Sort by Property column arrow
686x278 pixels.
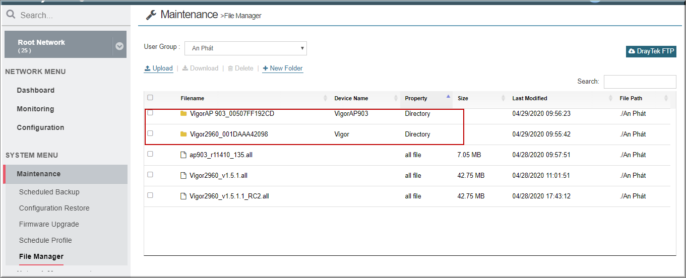(x=448, y=96)
